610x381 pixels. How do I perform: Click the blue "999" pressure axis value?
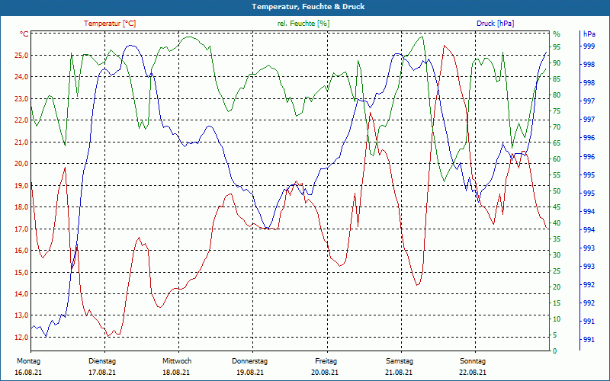tap(589, 46)
